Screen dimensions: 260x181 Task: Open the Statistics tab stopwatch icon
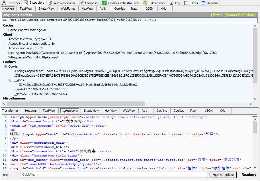click(4, 3)
